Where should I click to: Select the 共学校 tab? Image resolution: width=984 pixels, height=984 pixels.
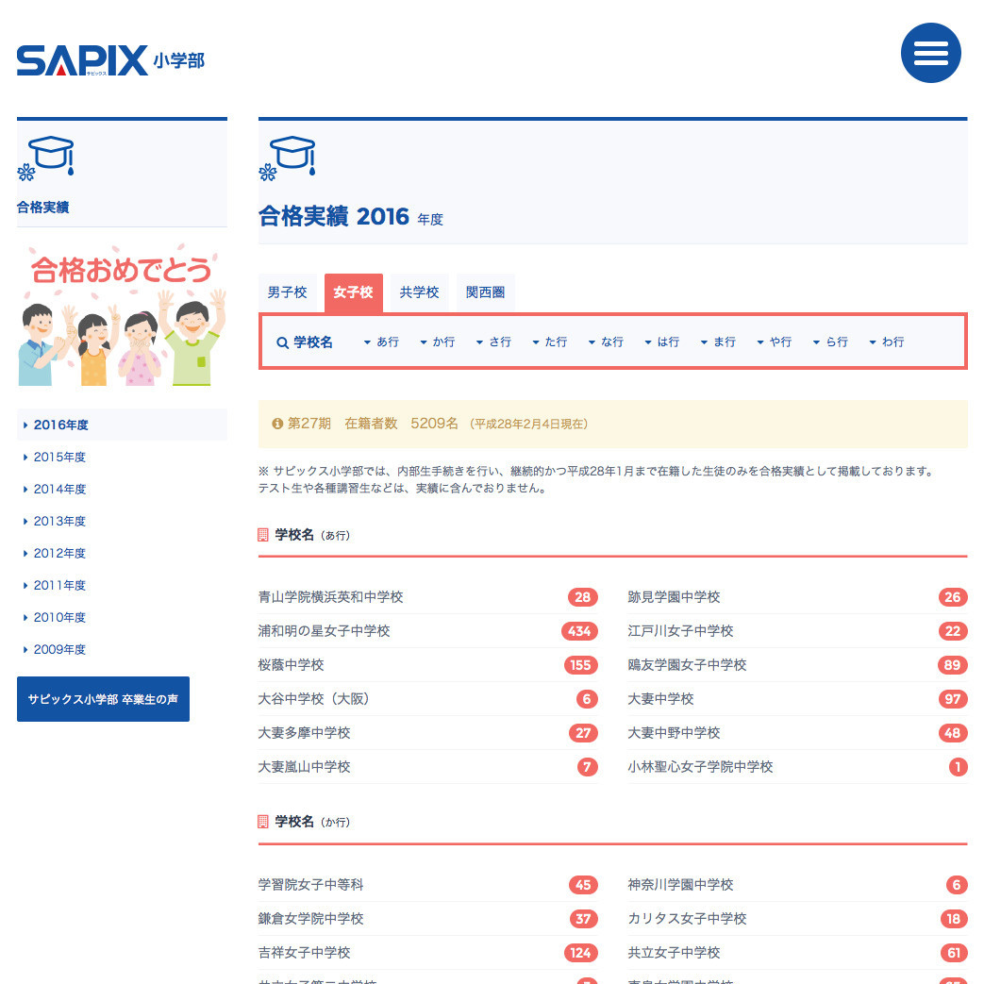(x=419, y=292)
